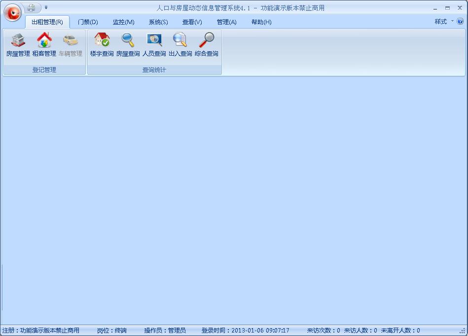Click the disabled 车辆管理 vehicle management icon

(71, 45)
